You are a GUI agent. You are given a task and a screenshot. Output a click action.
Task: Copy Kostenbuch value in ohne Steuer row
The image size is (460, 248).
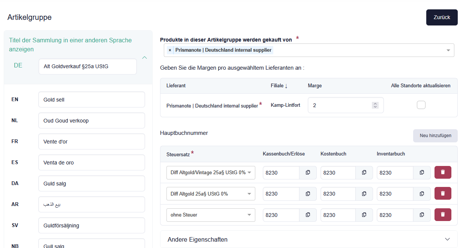click(364, 215)
